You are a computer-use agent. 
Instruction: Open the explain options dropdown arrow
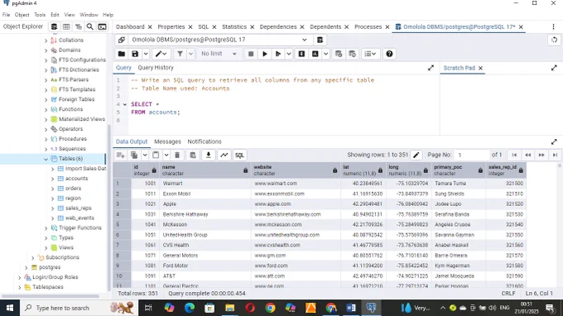coord(325,54)
